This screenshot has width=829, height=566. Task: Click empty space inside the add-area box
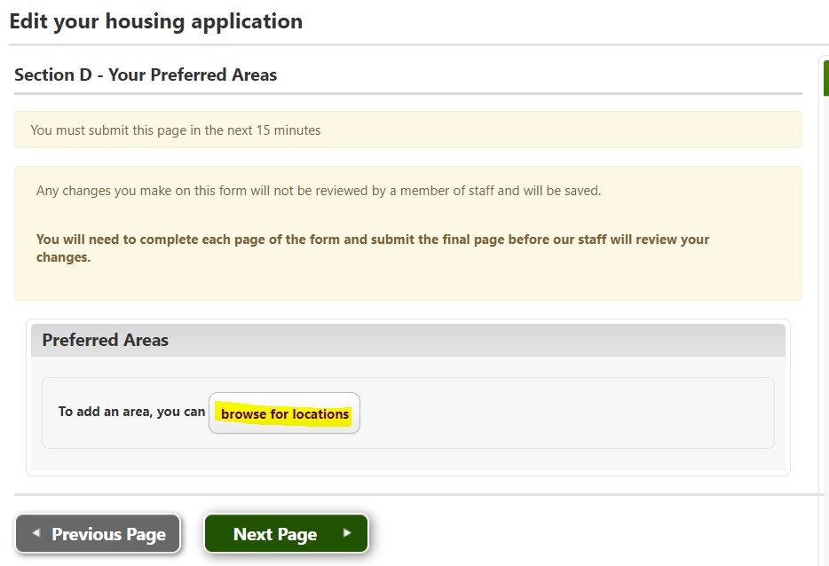pyautogui.click(x=568, y=413)
